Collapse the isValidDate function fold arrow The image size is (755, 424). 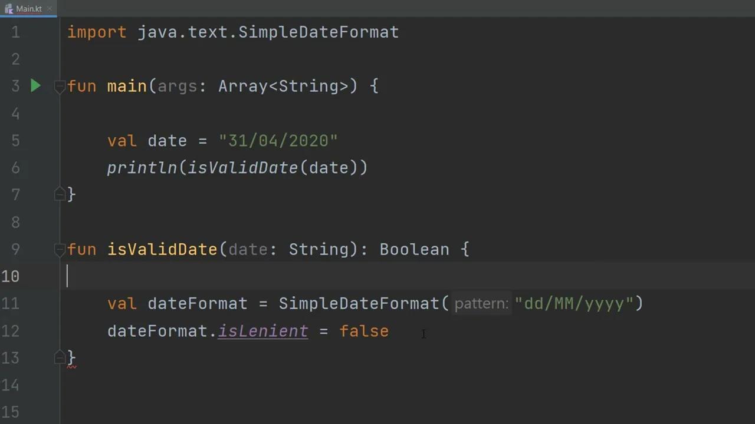59,249
